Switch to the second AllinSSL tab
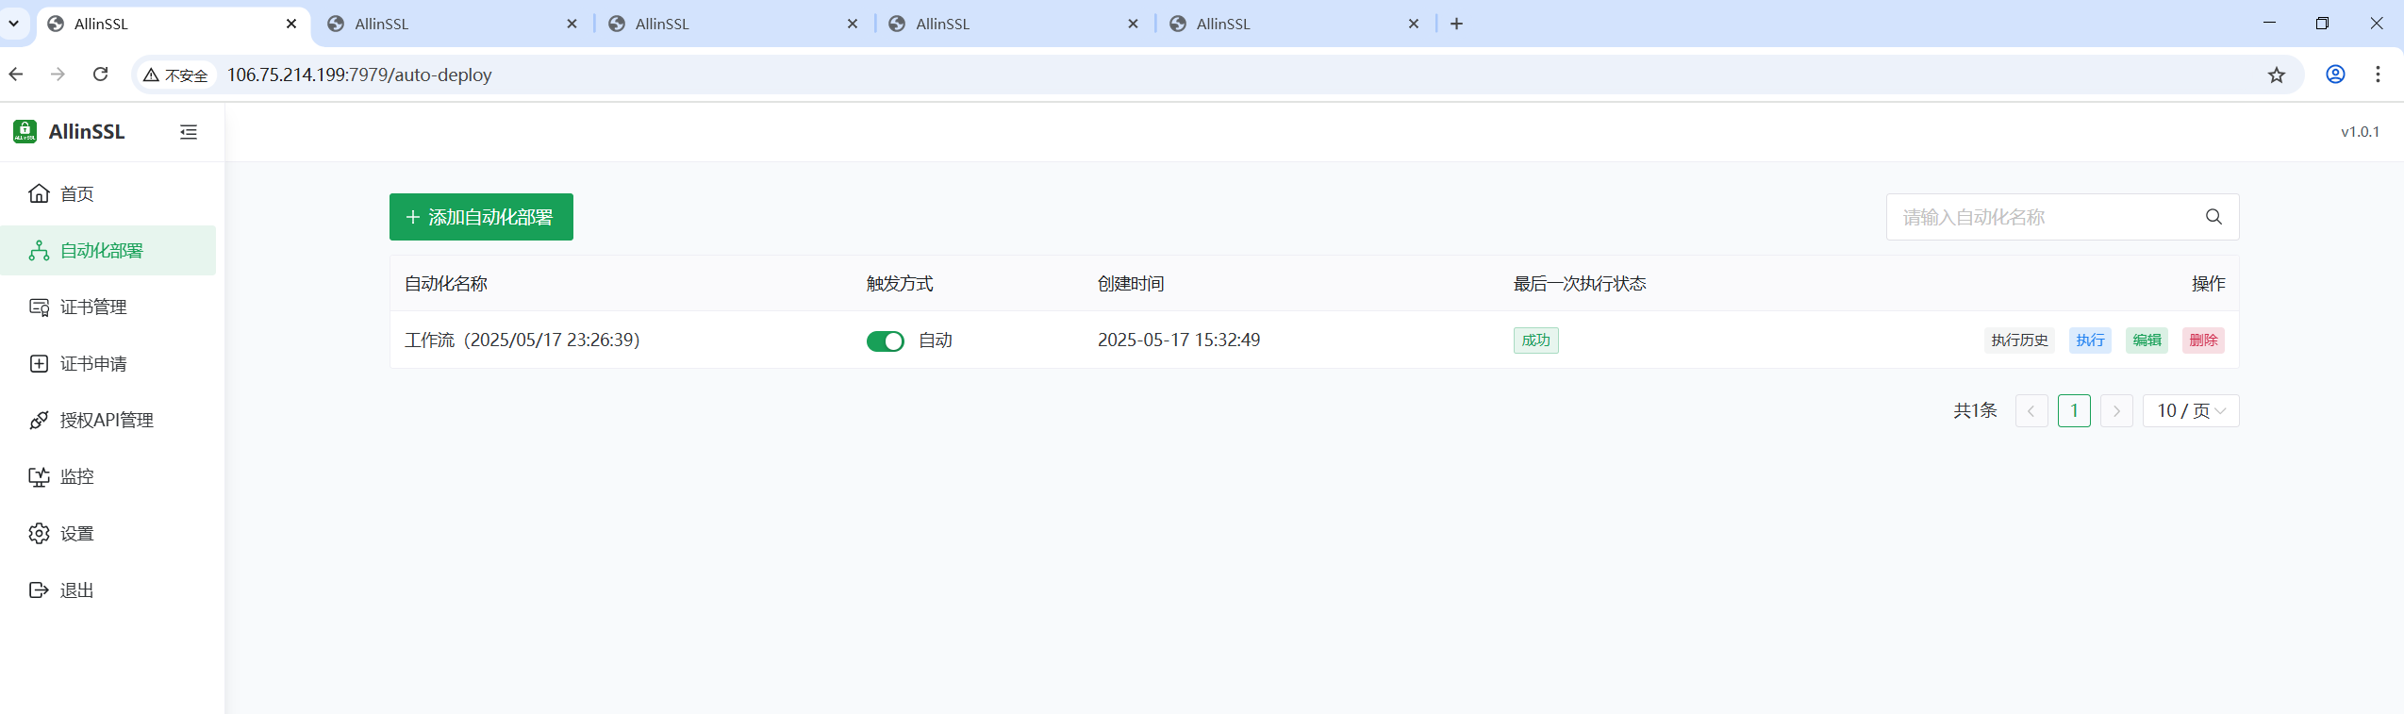The height and width of the screenshot is (714, 2404). tap(451, 24)
